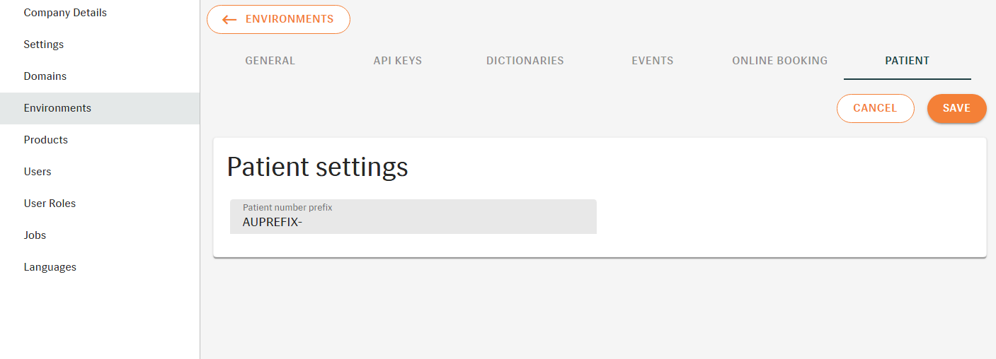Open Jobs from the sidebar
The image size is (996, 359).
pos(35,235)
